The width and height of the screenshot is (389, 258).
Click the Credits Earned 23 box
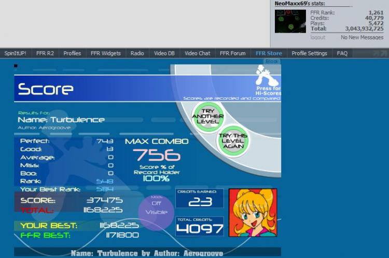(x=200, y=199)
